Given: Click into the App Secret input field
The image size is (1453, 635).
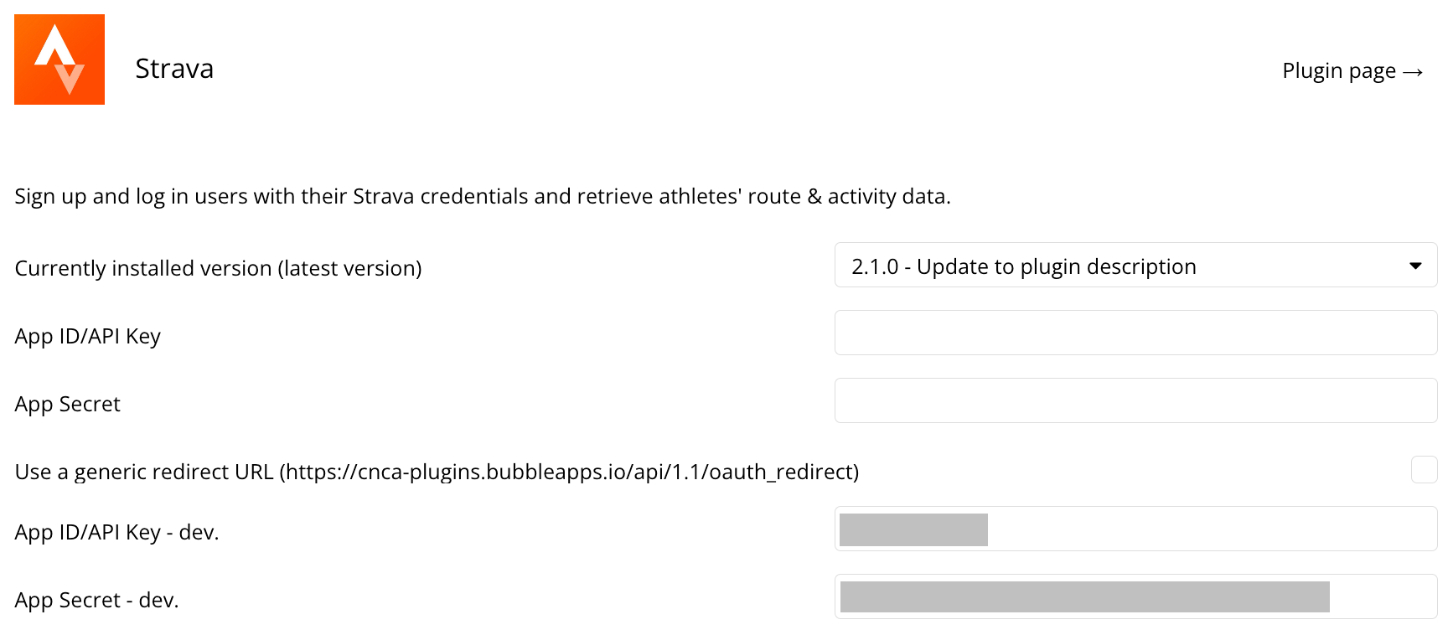Looking at the screenshot, I should 1135,400.
